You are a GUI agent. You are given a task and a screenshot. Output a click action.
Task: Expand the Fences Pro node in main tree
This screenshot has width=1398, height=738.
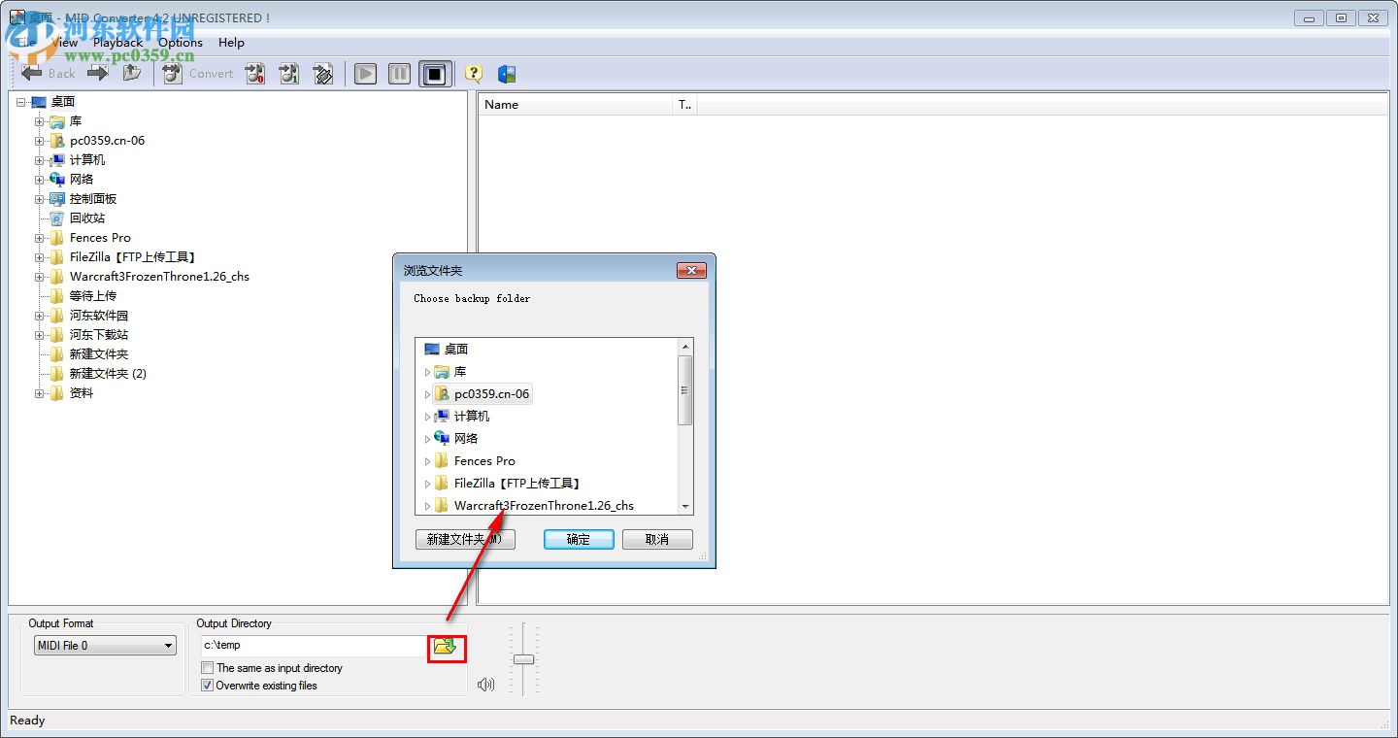40,238
